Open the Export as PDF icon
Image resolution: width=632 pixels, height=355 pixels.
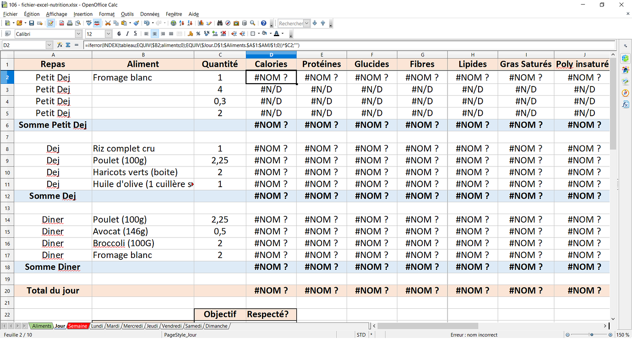tap(63, 23)
